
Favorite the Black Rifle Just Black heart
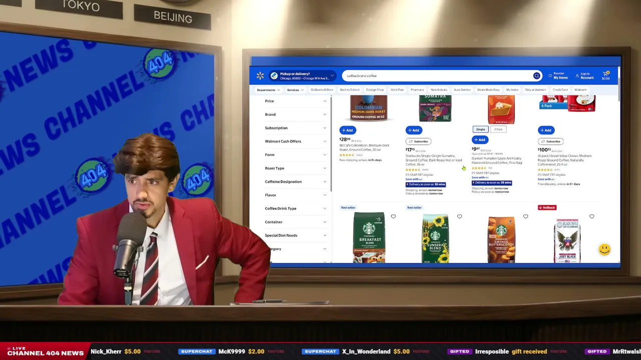coord(591,216)
